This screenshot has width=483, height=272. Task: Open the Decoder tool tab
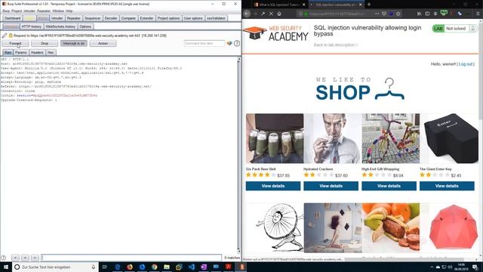pos(111,18)
